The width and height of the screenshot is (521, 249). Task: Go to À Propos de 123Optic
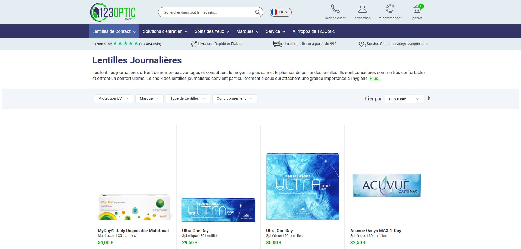tap(313, 31)
